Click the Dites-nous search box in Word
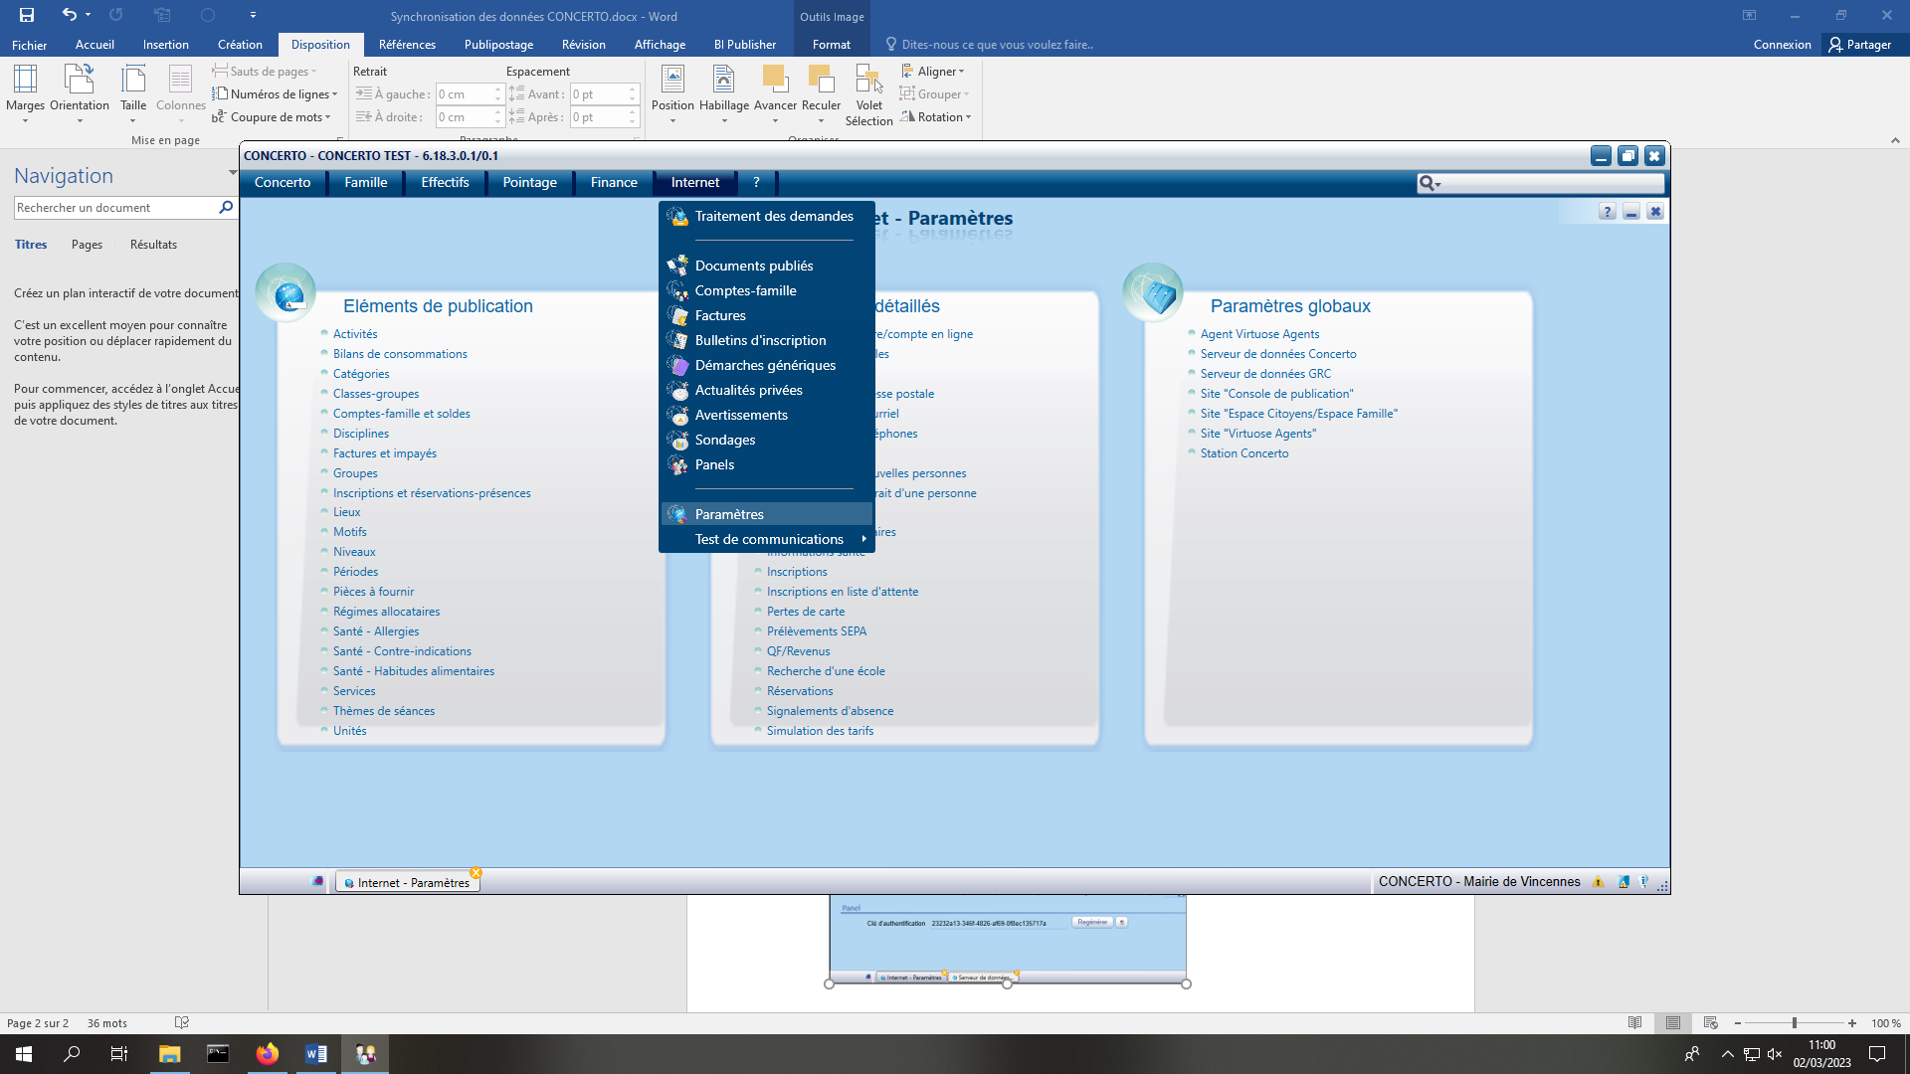 (997, 45)
